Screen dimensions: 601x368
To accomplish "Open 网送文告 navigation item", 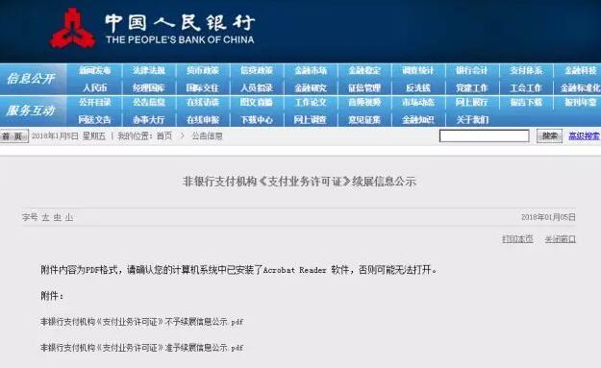I will (94, 120).
